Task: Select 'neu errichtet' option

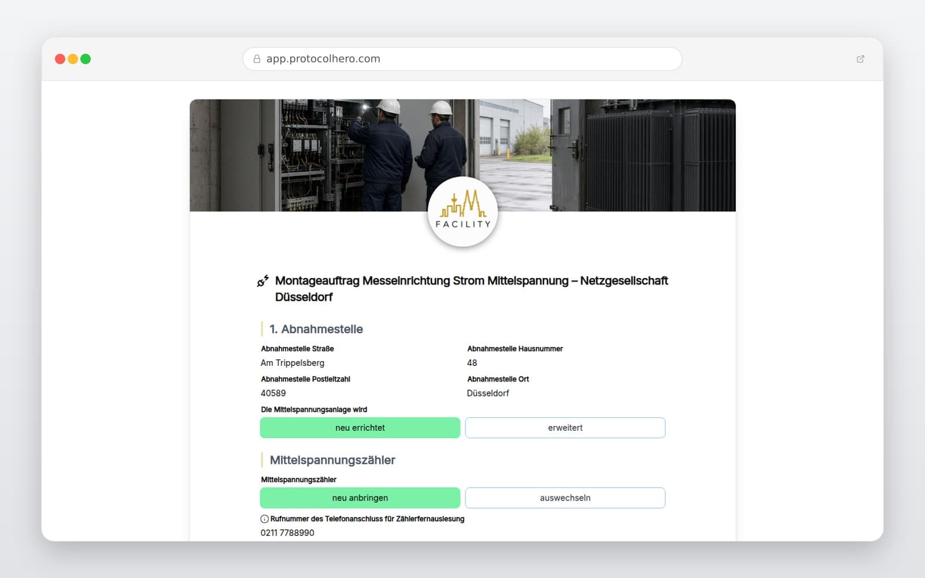Action: point(360,428)
